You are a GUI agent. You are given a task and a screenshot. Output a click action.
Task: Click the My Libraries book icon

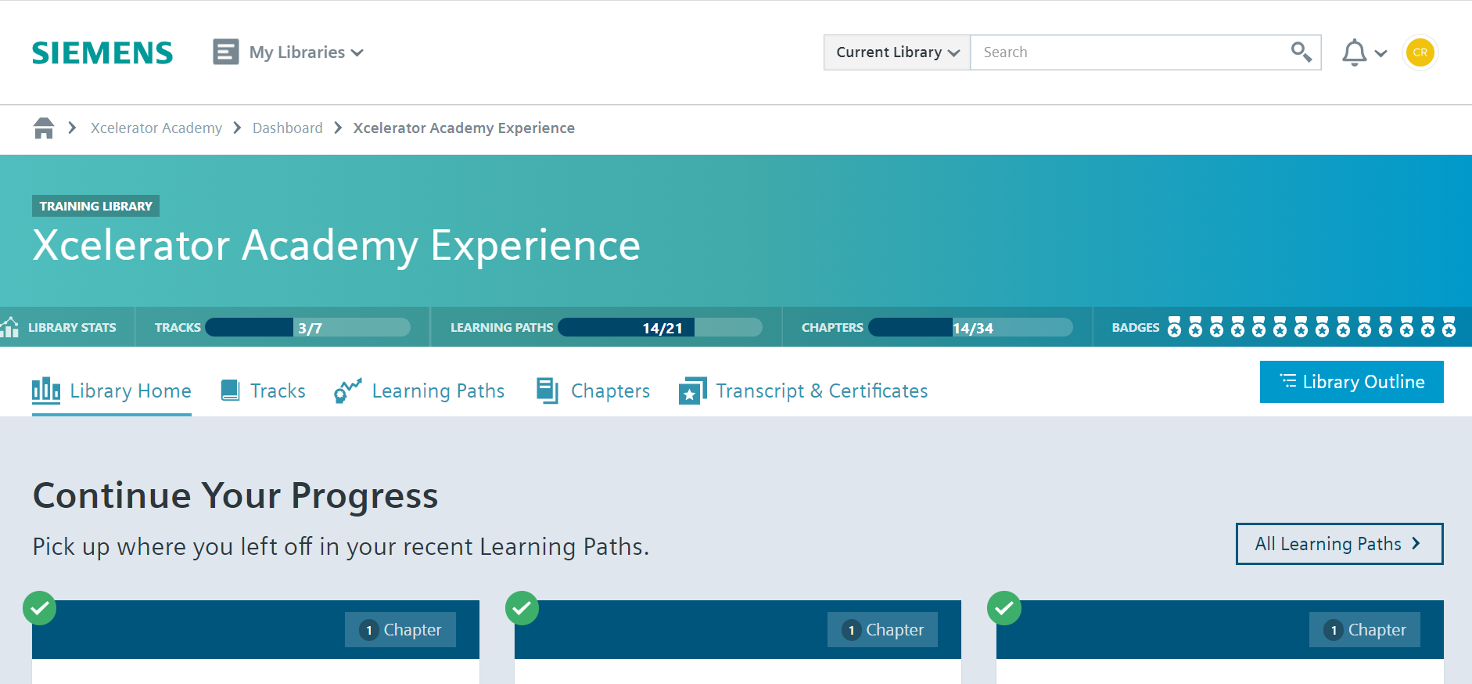pyautogui.click(x=226, y=52)
